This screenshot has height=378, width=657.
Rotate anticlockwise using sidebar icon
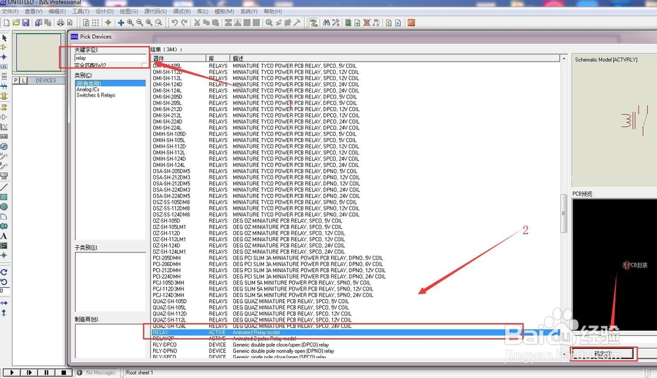click(4, 281)
